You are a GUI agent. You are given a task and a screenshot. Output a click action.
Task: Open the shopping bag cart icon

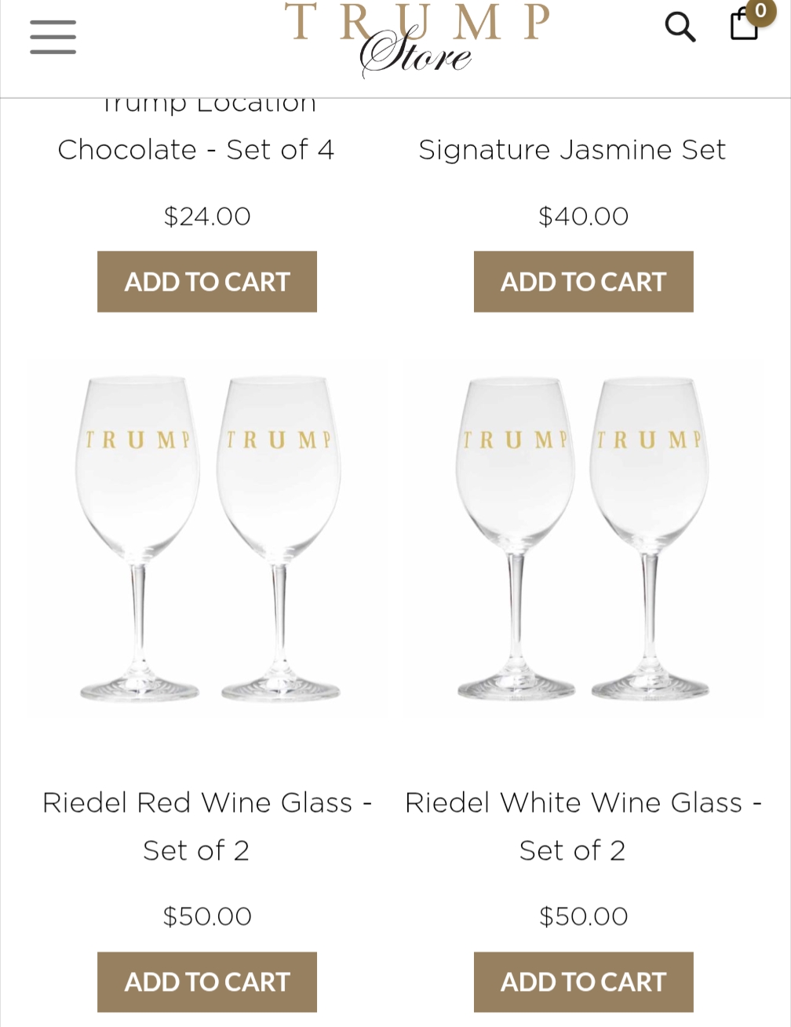[742, 26]
